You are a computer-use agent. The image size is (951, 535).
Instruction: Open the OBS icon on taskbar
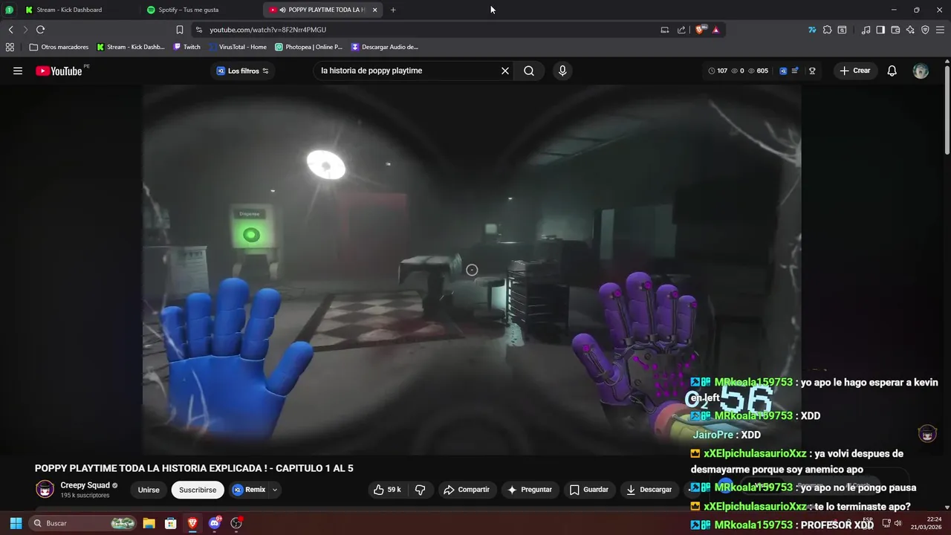click(236, 523)
